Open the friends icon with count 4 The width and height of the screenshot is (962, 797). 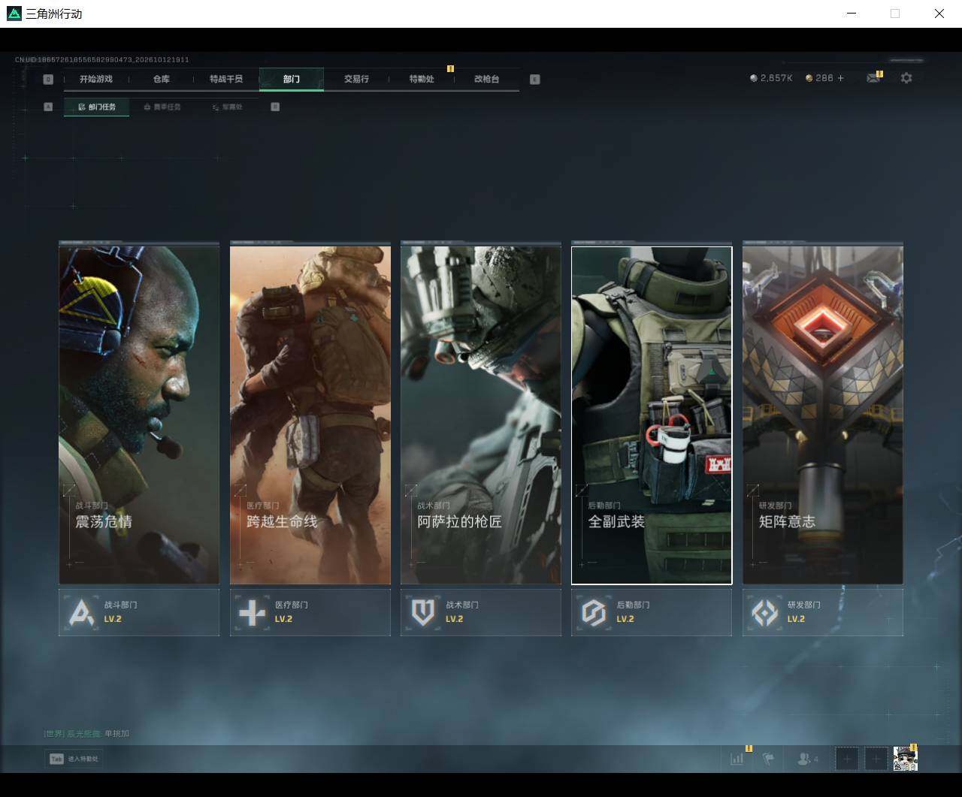point(808,759)
